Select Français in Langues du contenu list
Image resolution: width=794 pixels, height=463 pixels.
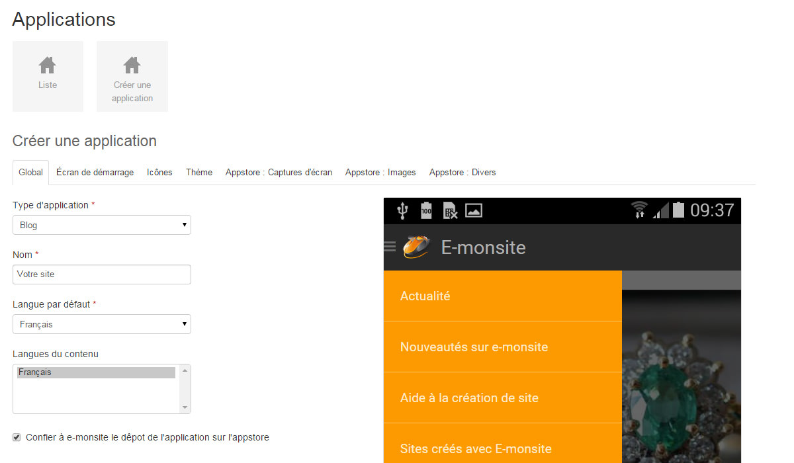pos(97,372)
